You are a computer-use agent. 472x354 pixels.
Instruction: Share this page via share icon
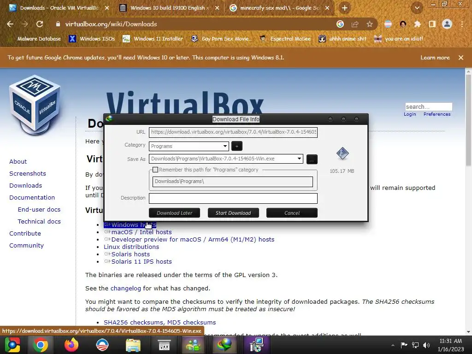(x=355, y=24)
